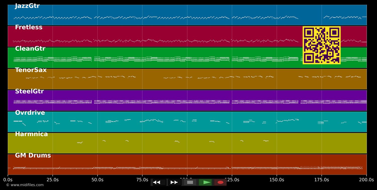The height and width of the screenshot is (190, 377).
Task: Hit the red Record button
Action: 220,182
